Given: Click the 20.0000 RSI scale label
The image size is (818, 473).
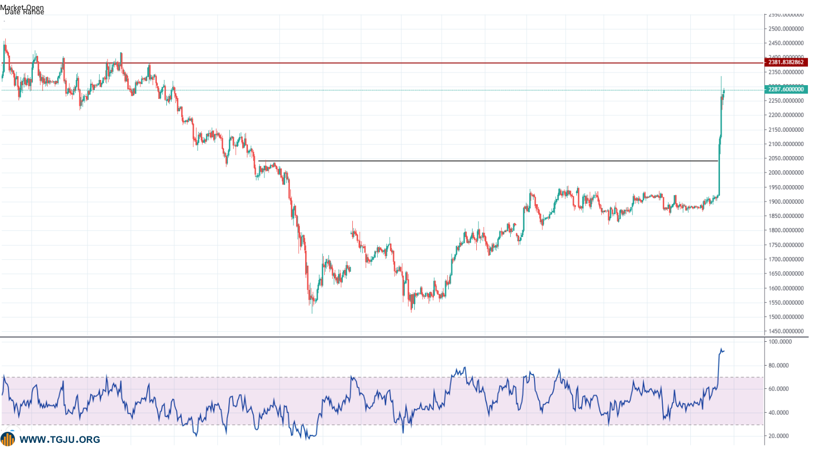Looking at the screenshot, I should pyautogui.click(x=779, y=436).
